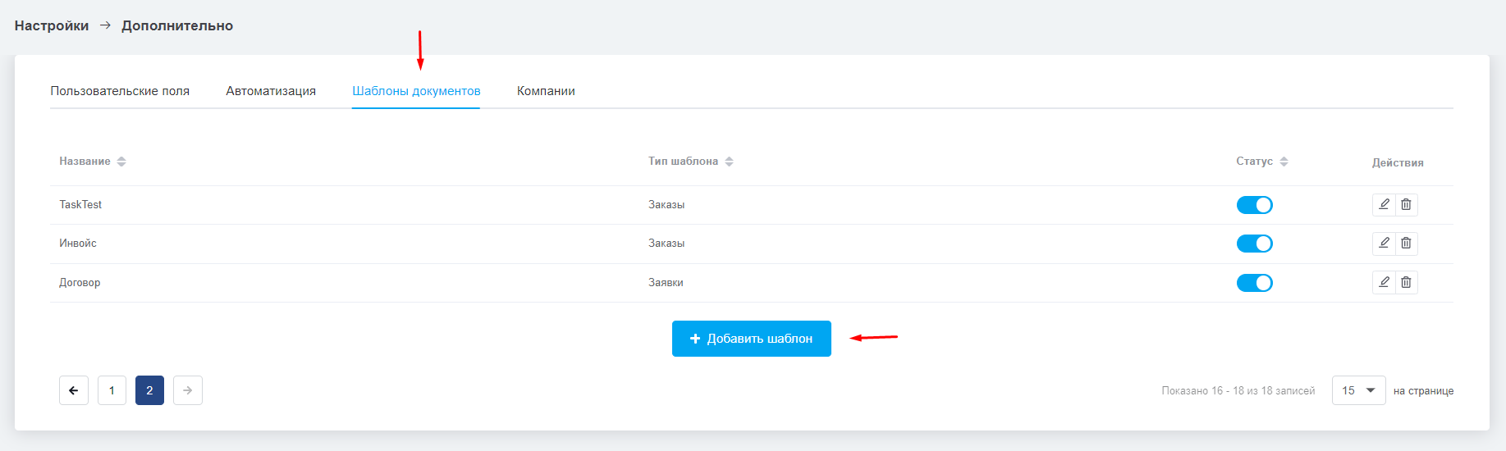The image size is (1506, 451).
Task: Sort table by Статус column
Action: click(1262, 162)
